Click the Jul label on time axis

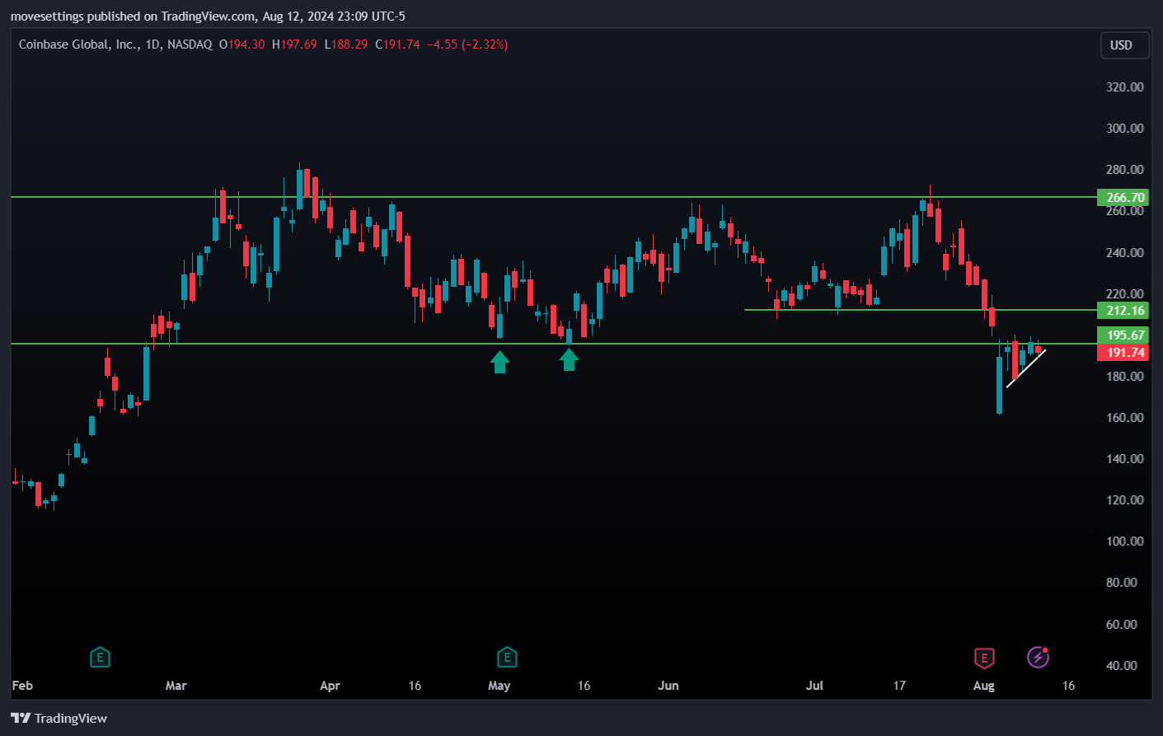click(814, 686)
